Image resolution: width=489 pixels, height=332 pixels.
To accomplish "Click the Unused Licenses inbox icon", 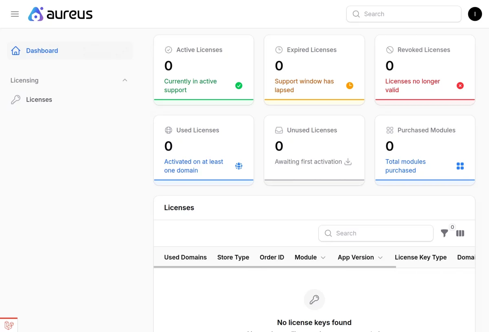I will click(x=279, y=130).
